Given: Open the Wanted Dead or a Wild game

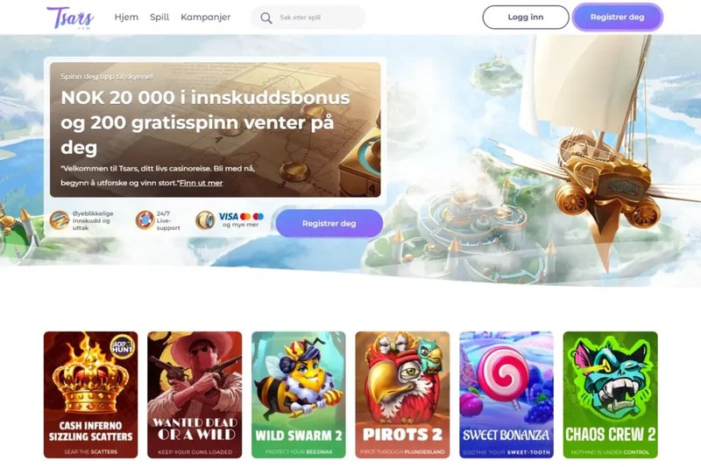Looking at the screenshot, I should pyautogui.click(x=195, y=394).
